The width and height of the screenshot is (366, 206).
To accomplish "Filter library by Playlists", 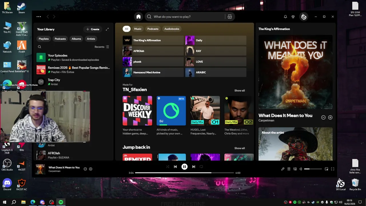I will coord(44,39).
